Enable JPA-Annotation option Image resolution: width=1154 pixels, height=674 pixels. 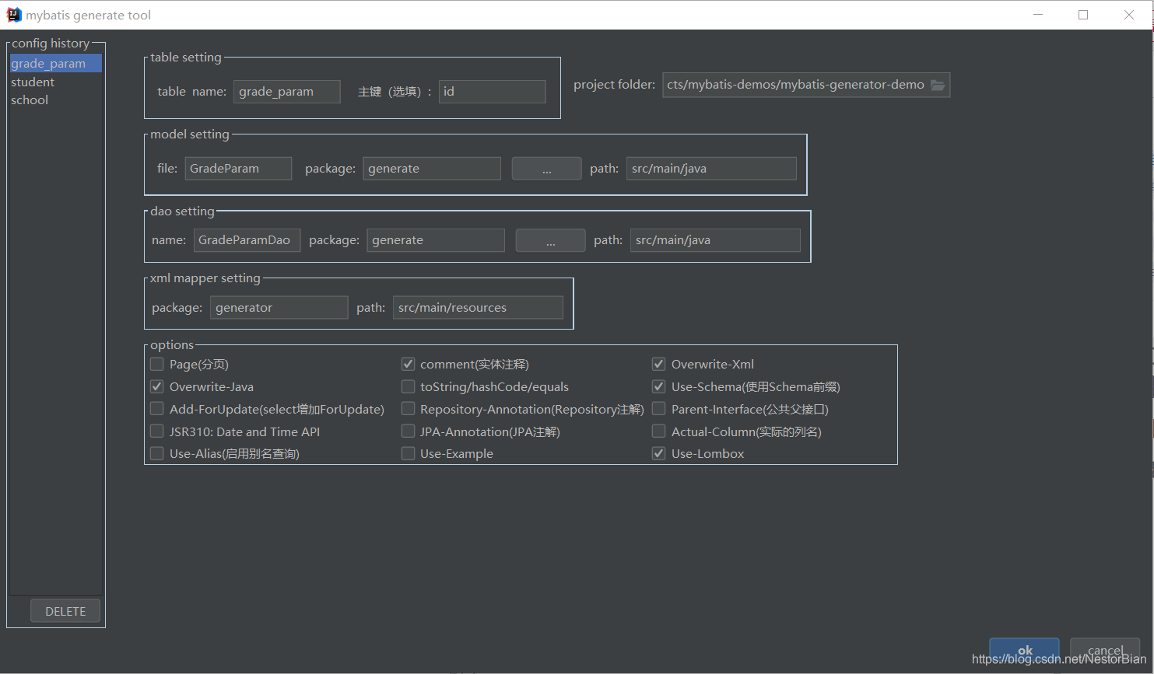coord(408,431)
